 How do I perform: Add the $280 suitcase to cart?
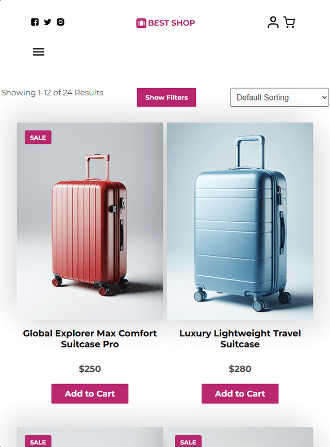[240, 393]
